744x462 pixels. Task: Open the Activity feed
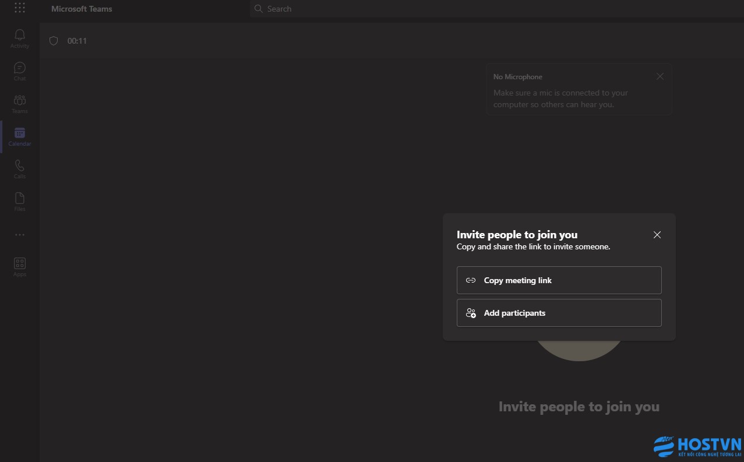click(x=20, y=38)
